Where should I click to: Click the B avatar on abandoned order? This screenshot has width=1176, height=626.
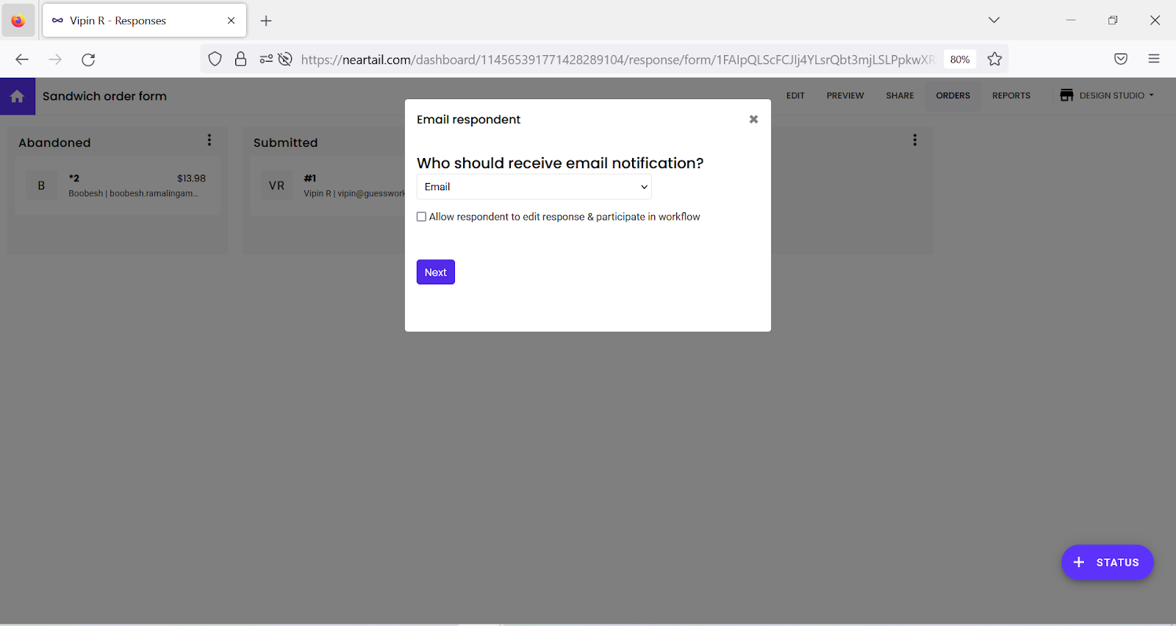tap(41, 186)
